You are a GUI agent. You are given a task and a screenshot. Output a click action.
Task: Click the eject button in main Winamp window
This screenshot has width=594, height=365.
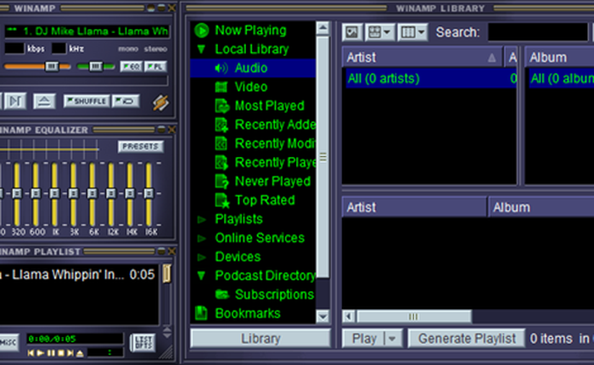point(44,101)
